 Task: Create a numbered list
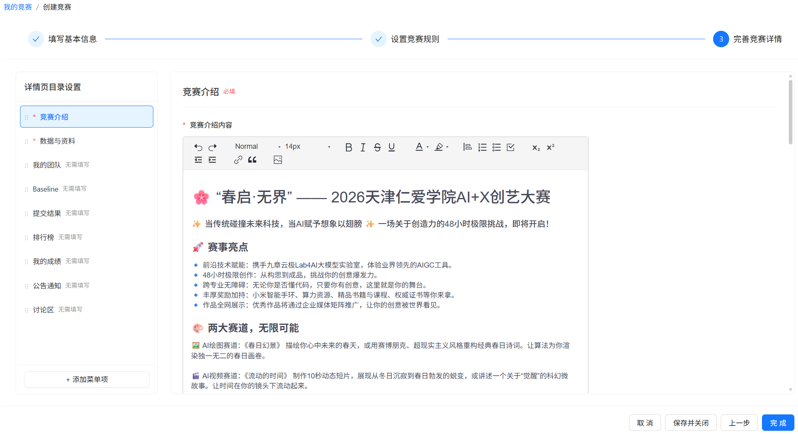pyautogui.click(x=482, y=147)
